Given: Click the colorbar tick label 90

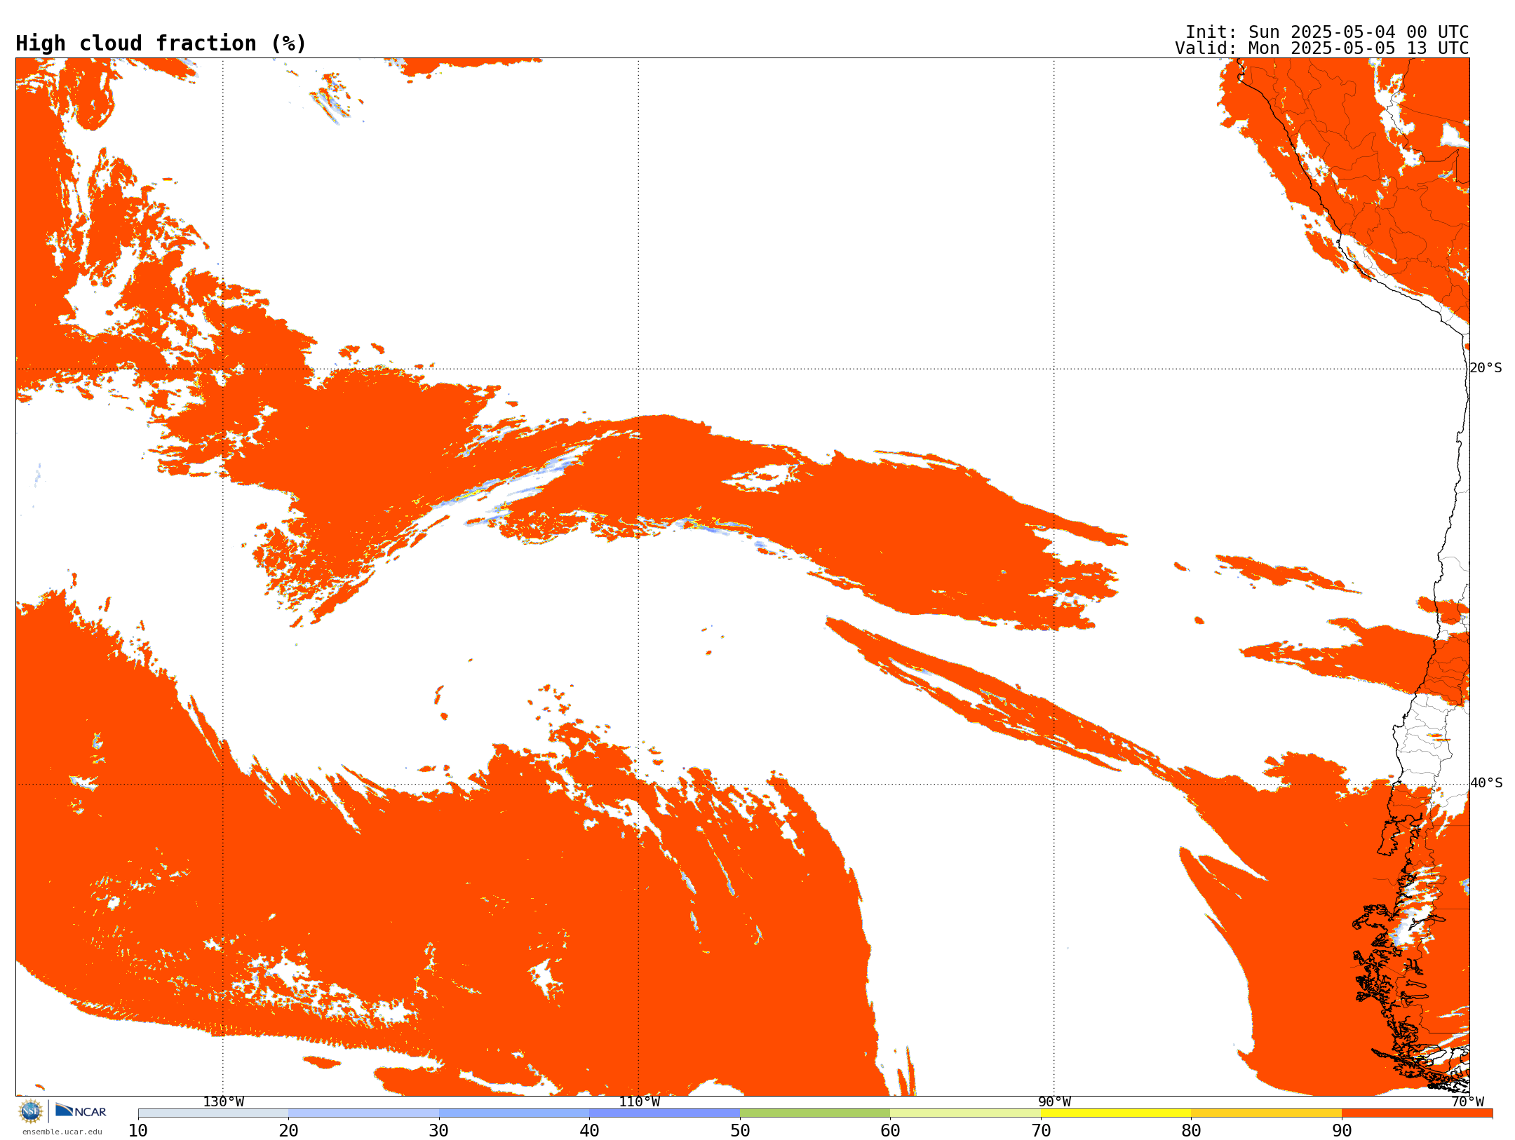Looking at the screenshot, I should [1342, 1131].
